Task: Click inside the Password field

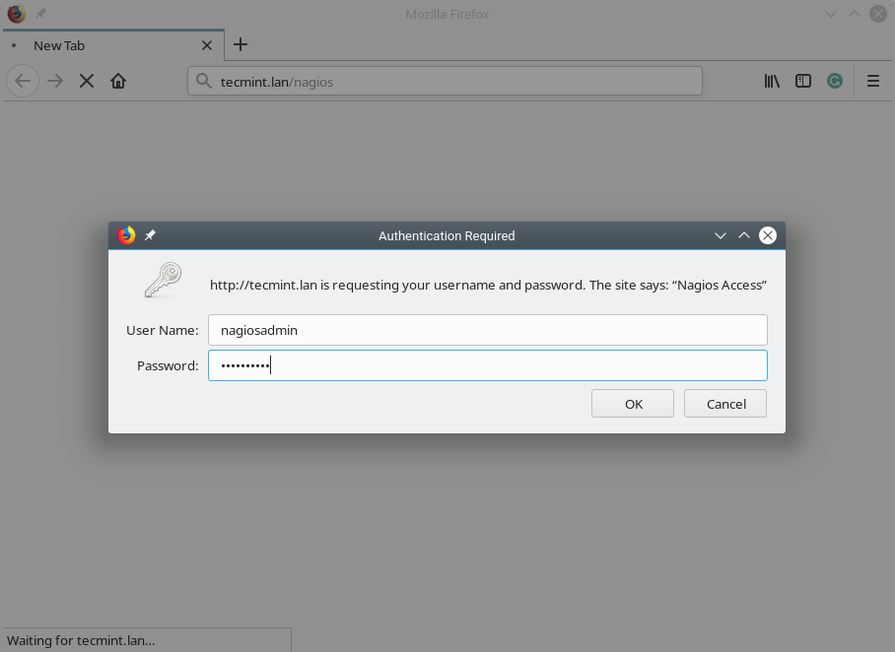Action: click(488, 365)
